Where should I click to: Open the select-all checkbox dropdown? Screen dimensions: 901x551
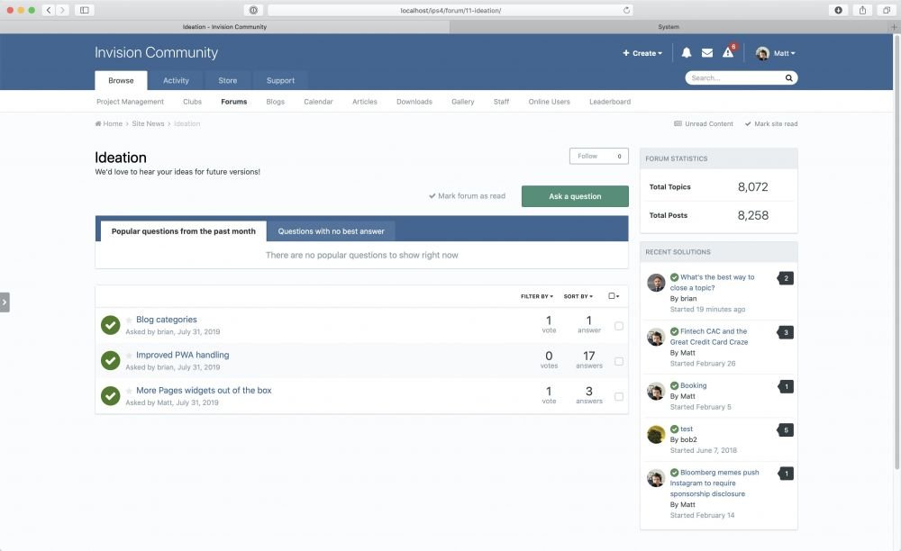[614, 296]
